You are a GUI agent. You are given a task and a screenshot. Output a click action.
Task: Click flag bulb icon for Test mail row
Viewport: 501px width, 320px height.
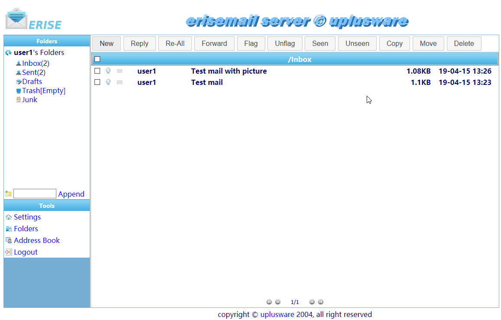(x=108, y=82)
